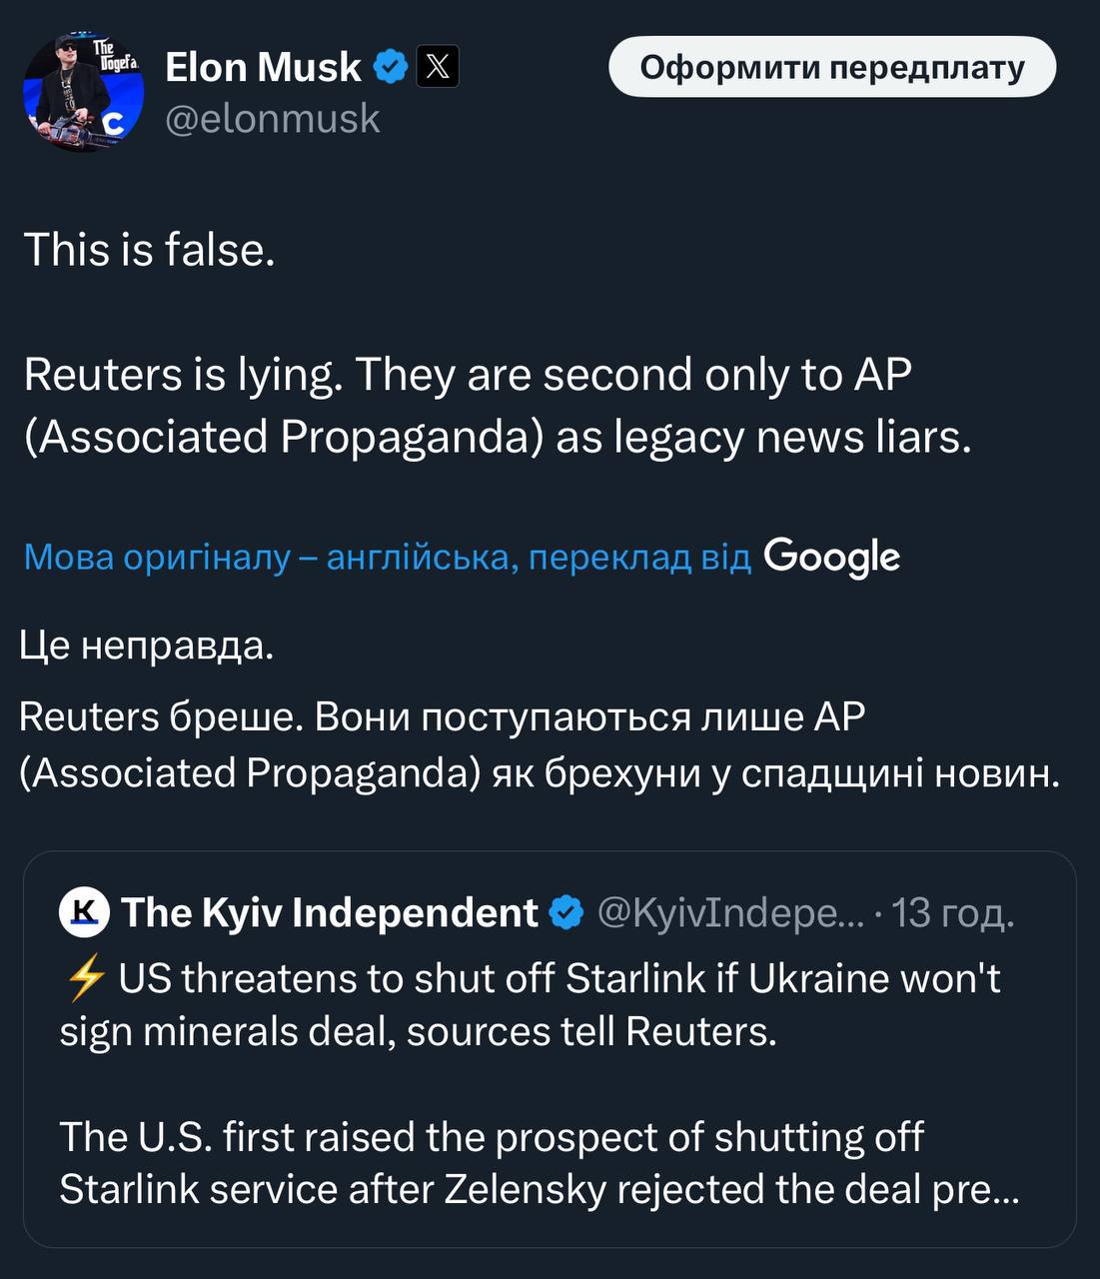Click truncated text "The U.S. first raised"

pyautogui.click(x=539, y=1163)
